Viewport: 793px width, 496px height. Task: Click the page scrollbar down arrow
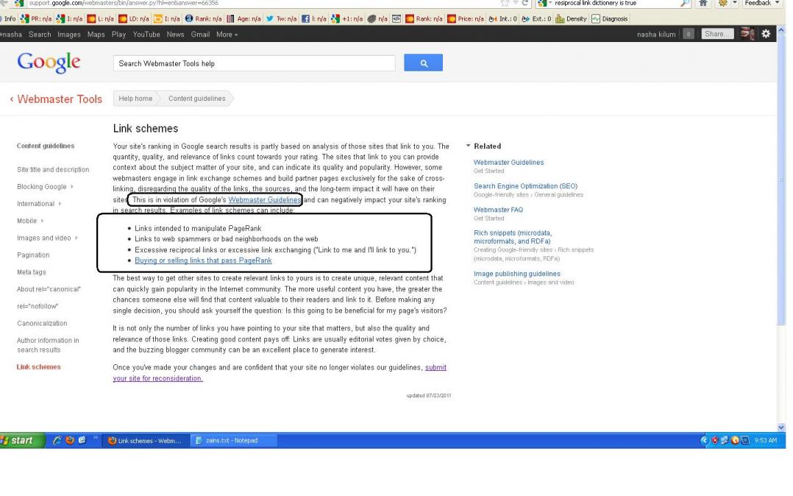[x=781, y=427]
